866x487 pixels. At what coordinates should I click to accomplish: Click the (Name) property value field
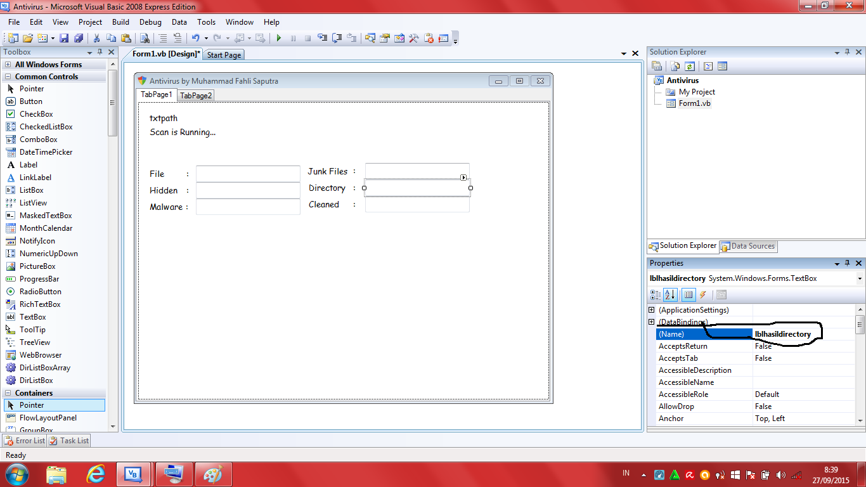tap(803, 334)
